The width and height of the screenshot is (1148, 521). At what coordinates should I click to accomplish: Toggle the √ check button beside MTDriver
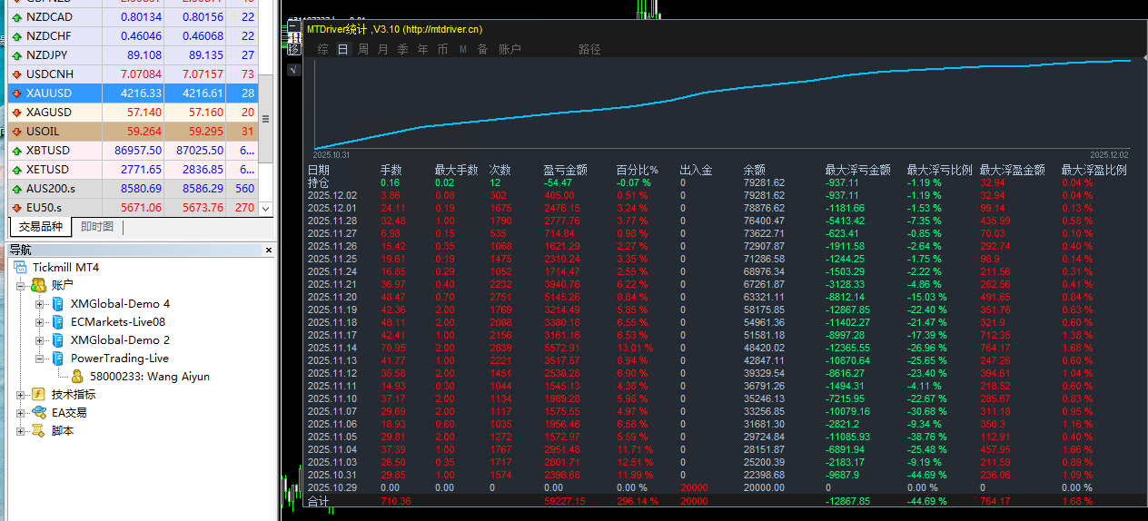(293, 69)
